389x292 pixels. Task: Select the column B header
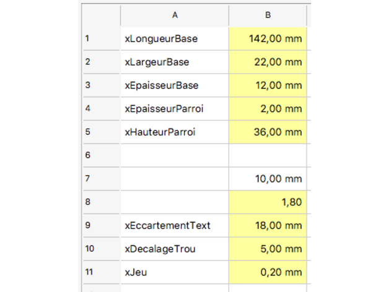(268, 15)
